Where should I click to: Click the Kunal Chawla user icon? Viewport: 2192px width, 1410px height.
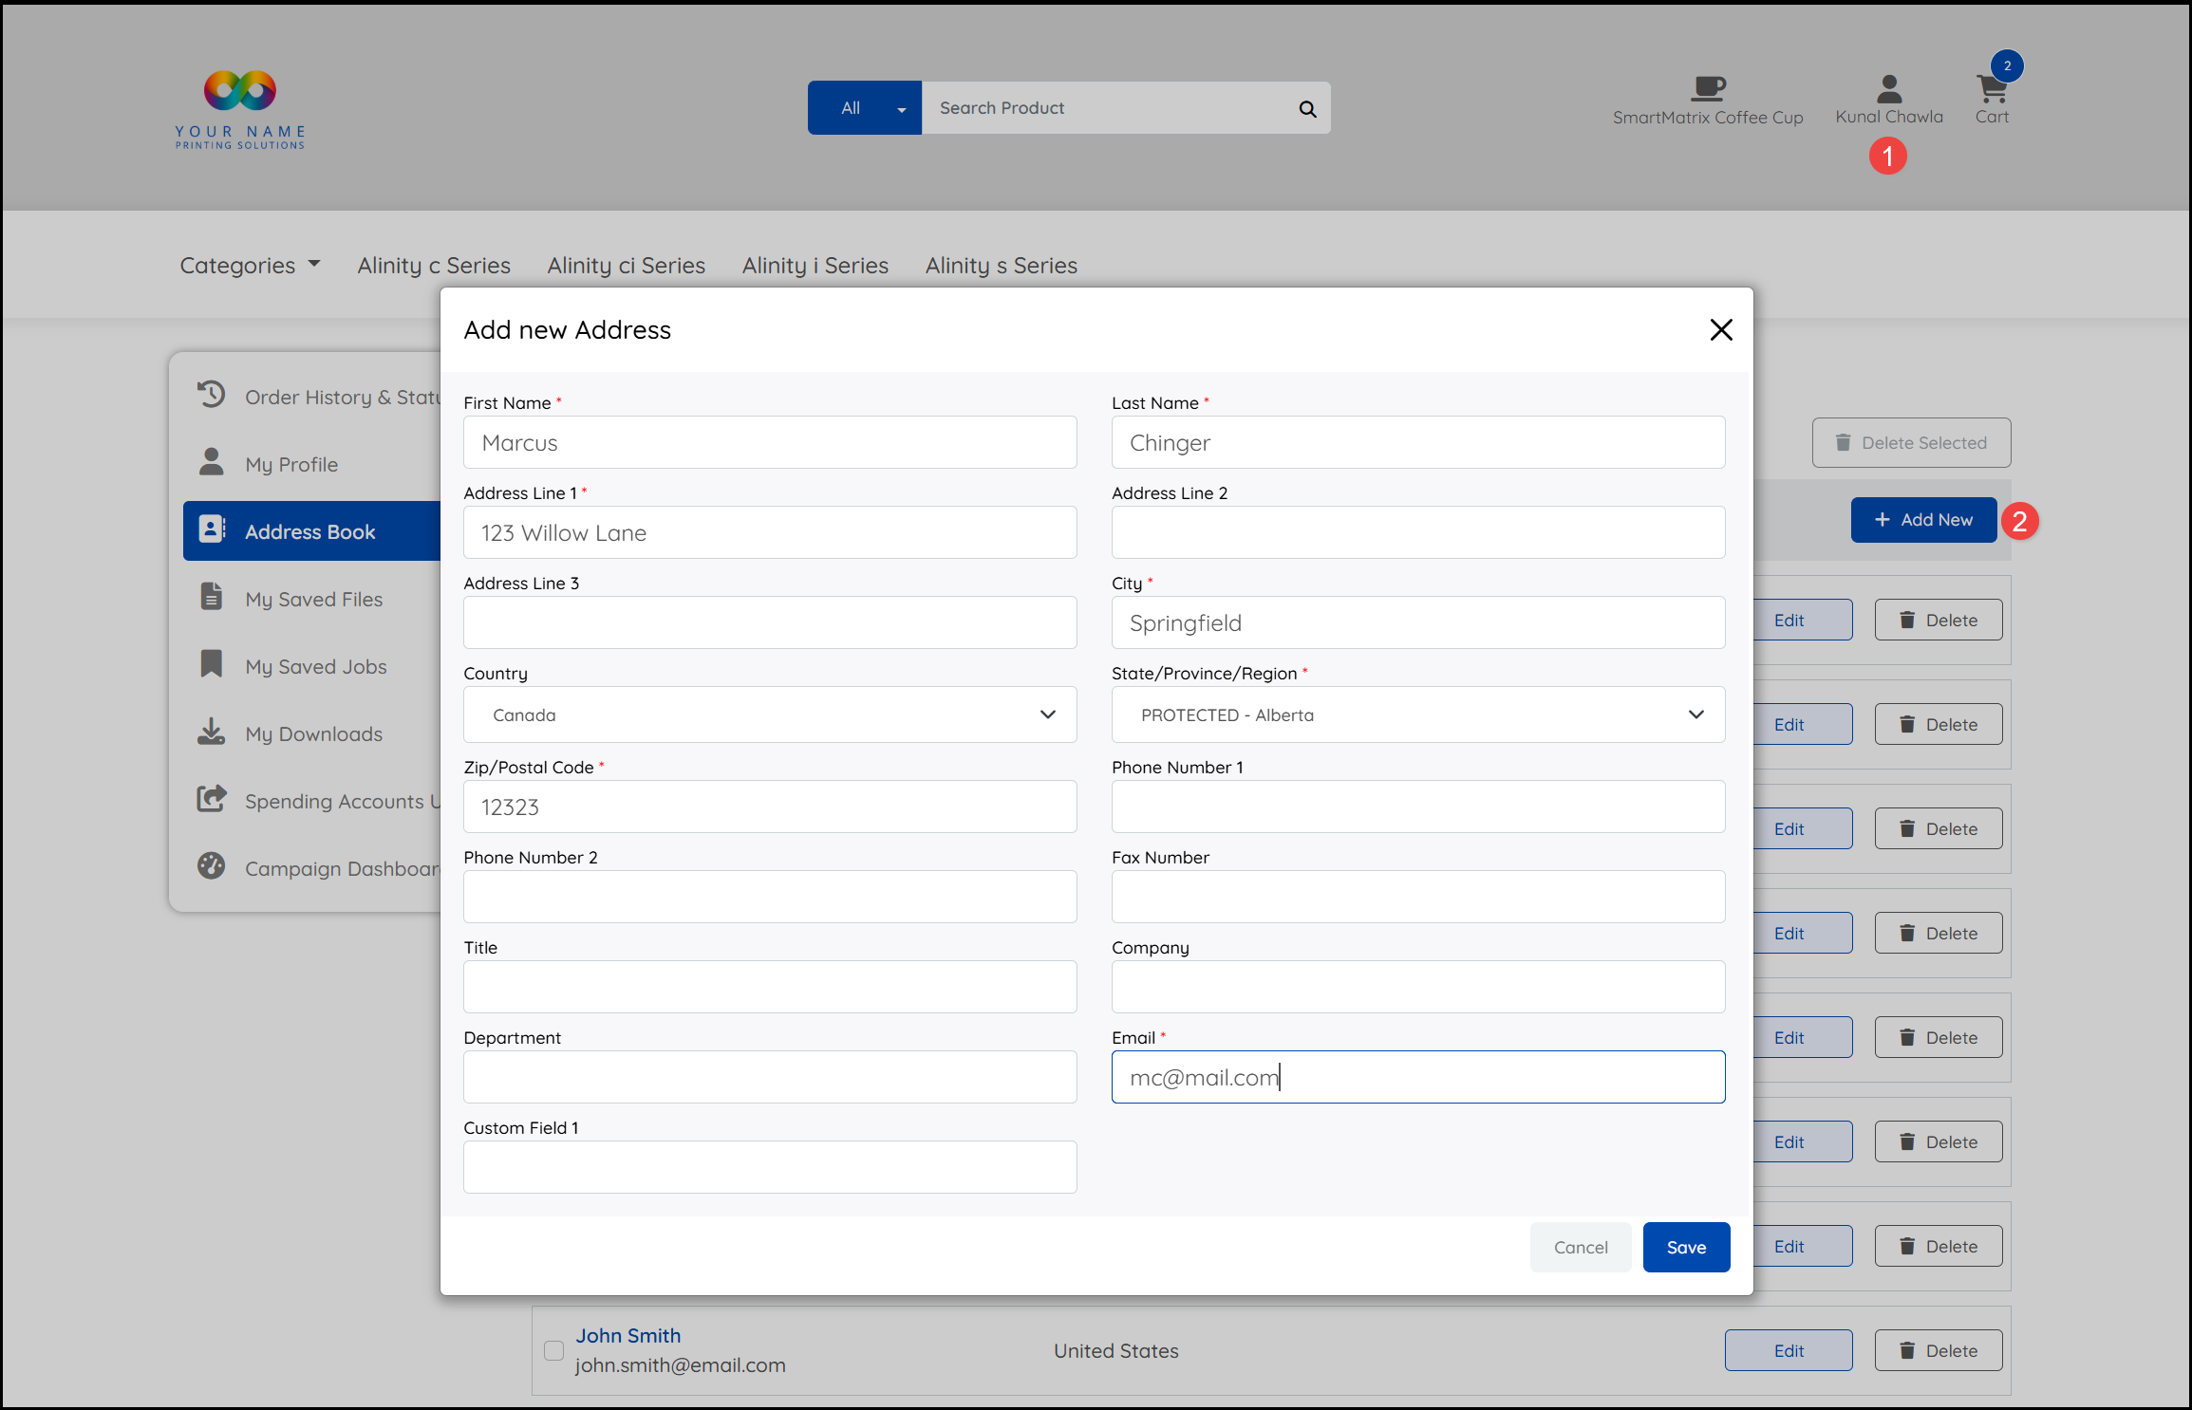1888,90
